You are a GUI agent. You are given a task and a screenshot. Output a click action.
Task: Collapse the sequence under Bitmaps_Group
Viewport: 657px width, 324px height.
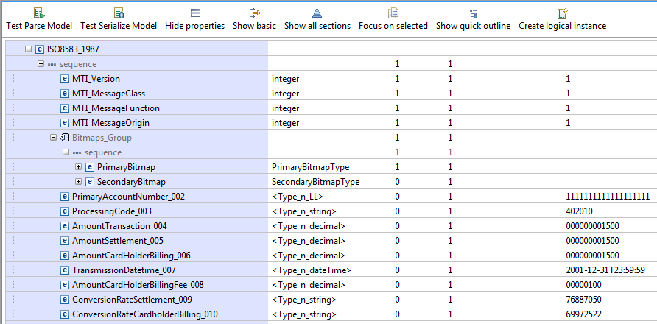coord(66,152)
